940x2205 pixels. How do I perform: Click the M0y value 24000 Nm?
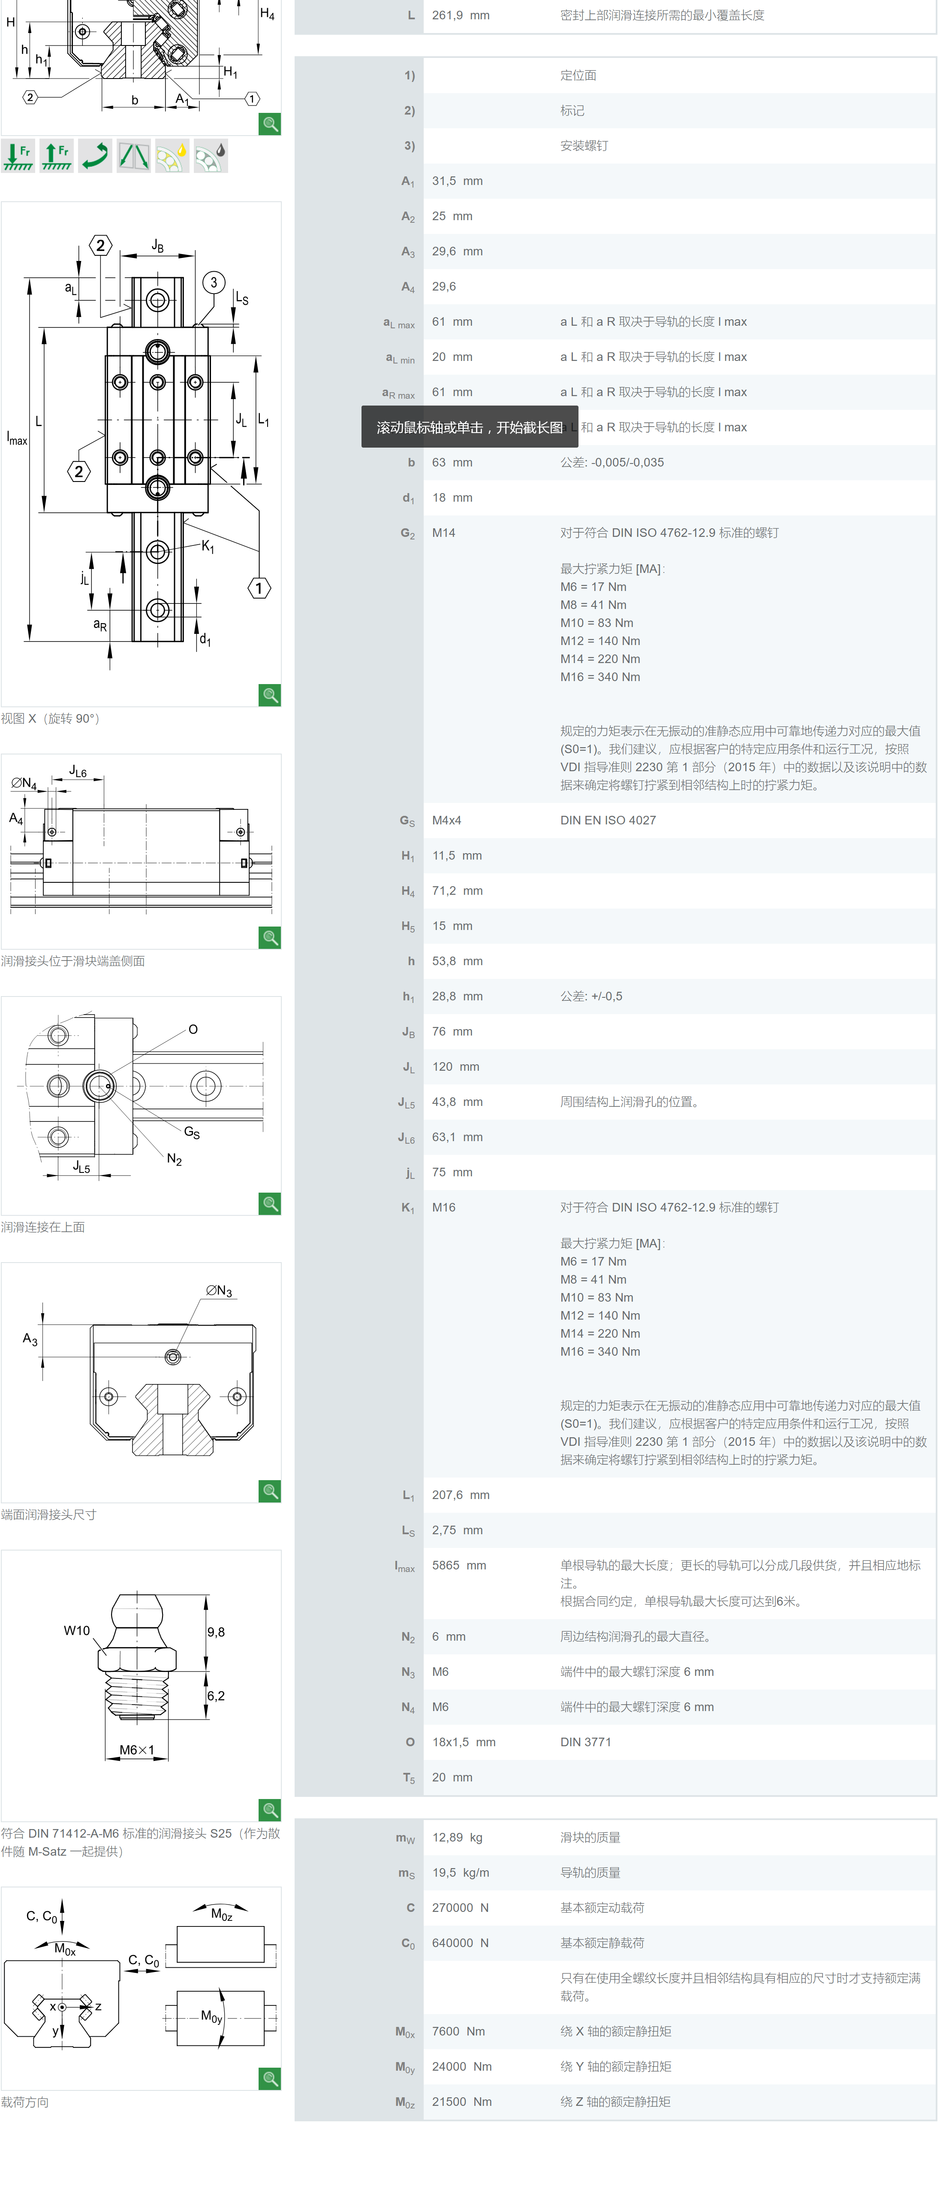coord(462,2067)
